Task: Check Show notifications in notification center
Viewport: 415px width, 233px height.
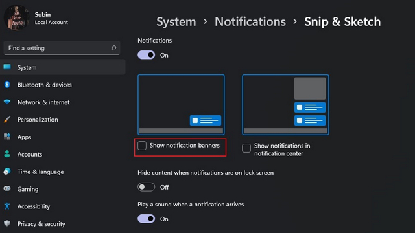Action: pyautogui.click(x=246, y=148)
